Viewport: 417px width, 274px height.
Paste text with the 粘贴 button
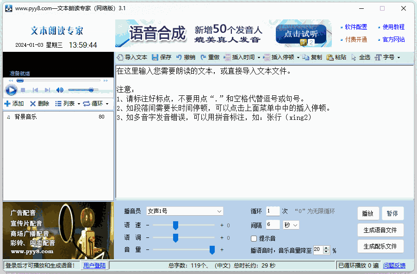click(x=336, y=57)
